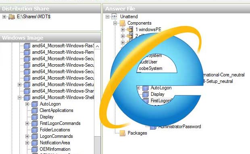The image size is (250, 154).
Task: Click AutoLogon cube icon in Answer File
Action: click(146, 88)
